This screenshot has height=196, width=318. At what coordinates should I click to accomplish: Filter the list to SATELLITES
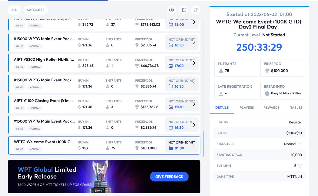tap(36, 10)
